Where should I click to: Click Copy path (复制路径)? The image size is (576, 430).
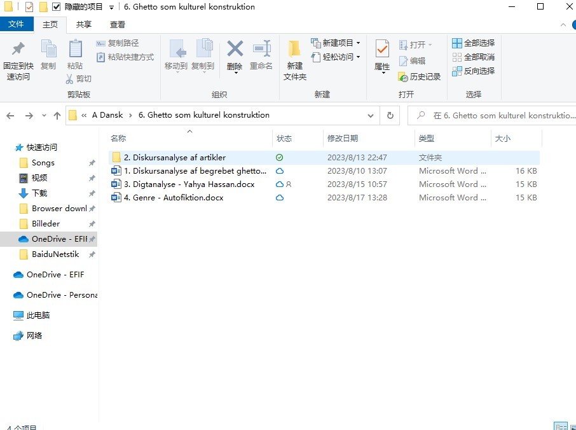118,43
